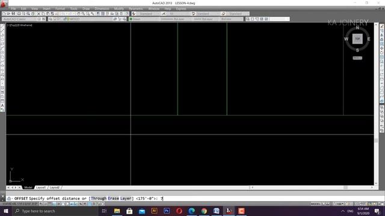The height and width of the screenshot is (216, 385).
Task: Toggle MODEL space button in status bar
Action: click(x=315, y=204)
